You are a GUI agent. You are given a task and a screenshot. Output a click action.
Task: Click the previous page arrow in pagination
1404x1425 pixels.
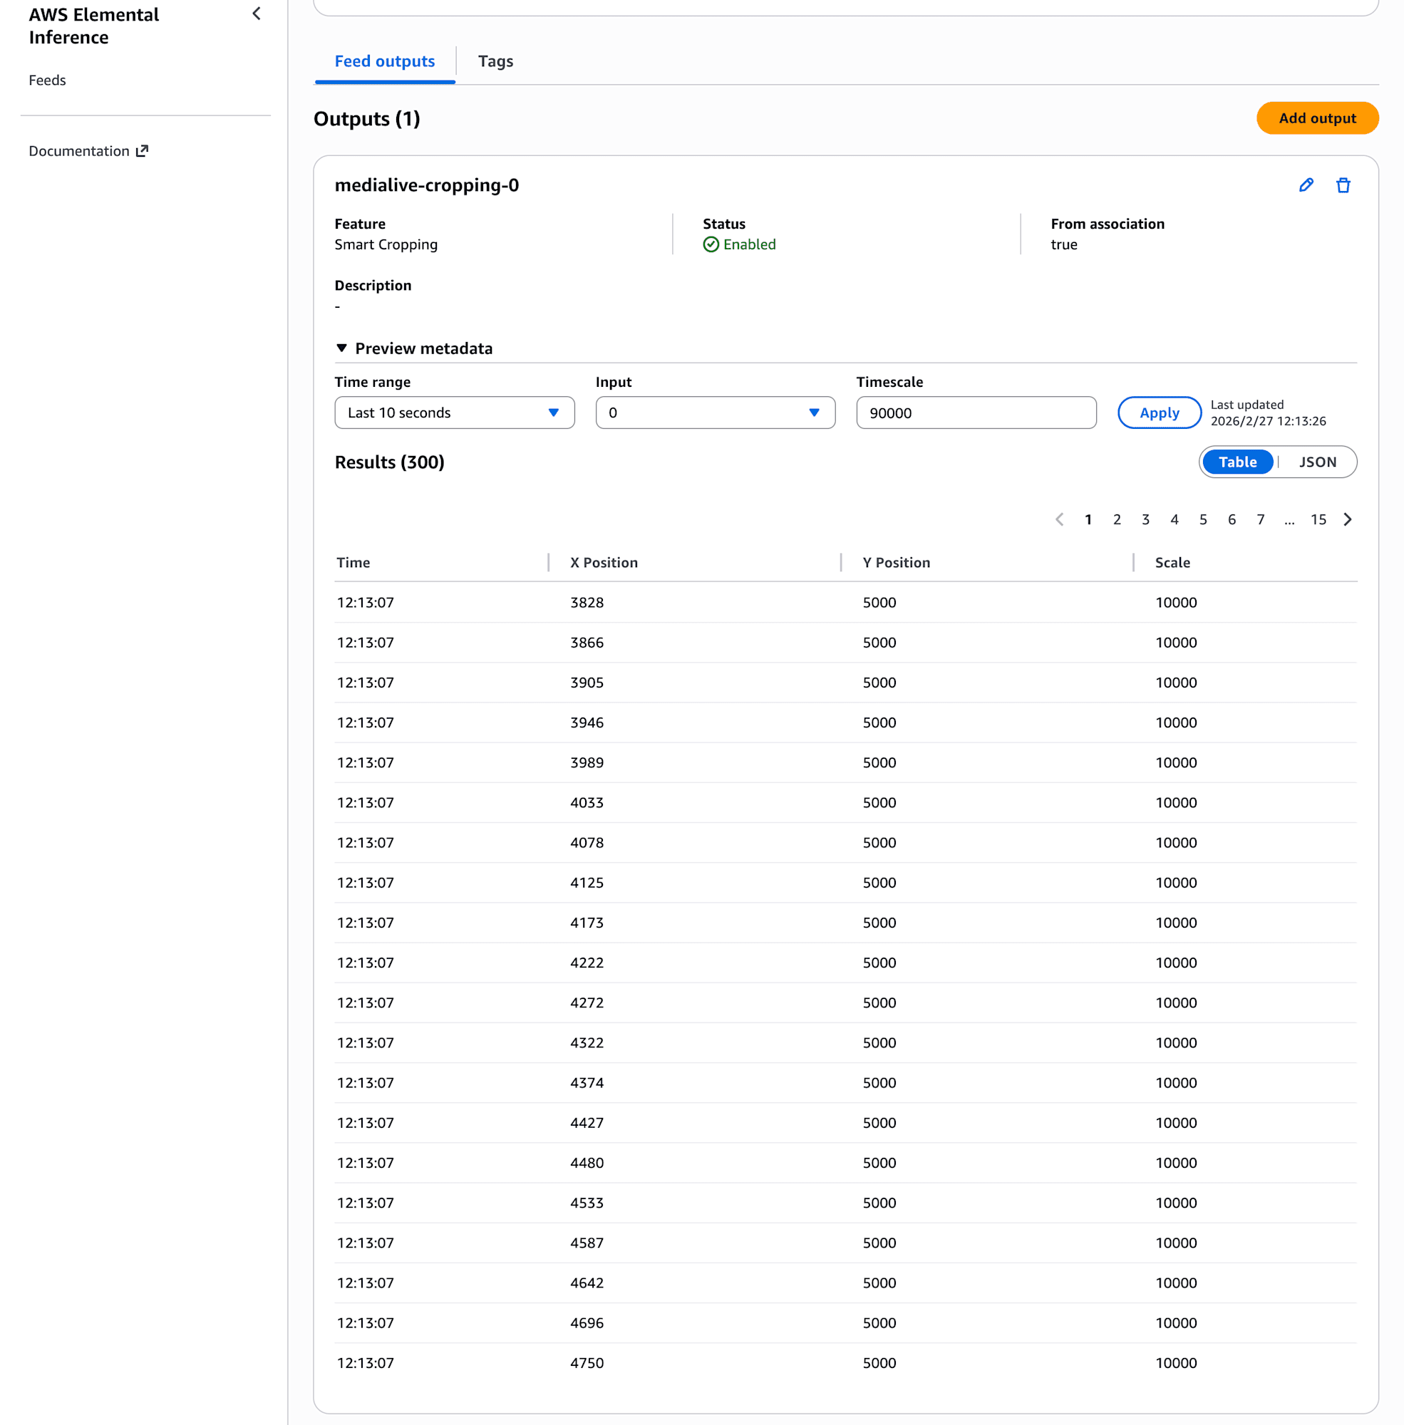pyautogui.click(x=1059, y=519)
